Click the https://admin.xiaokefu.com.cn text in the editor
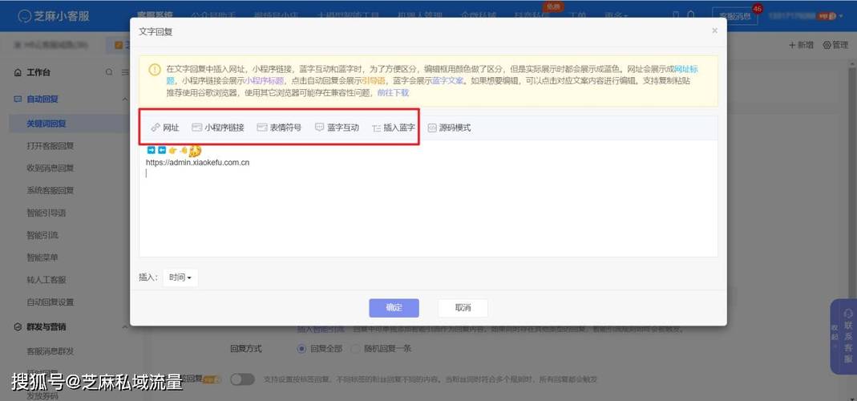The image size is (857, 401). click(198, 163)
